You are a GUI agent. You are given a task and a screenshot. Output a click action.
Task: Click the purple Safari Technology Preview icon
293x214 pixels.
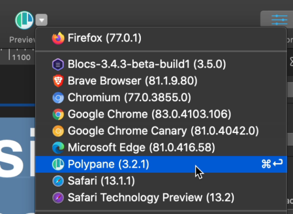58,198
